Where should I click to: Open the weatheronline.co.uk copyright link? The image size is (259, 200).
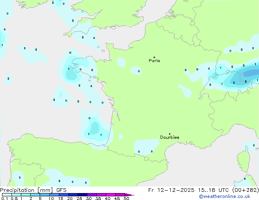[x=225, y=196]
